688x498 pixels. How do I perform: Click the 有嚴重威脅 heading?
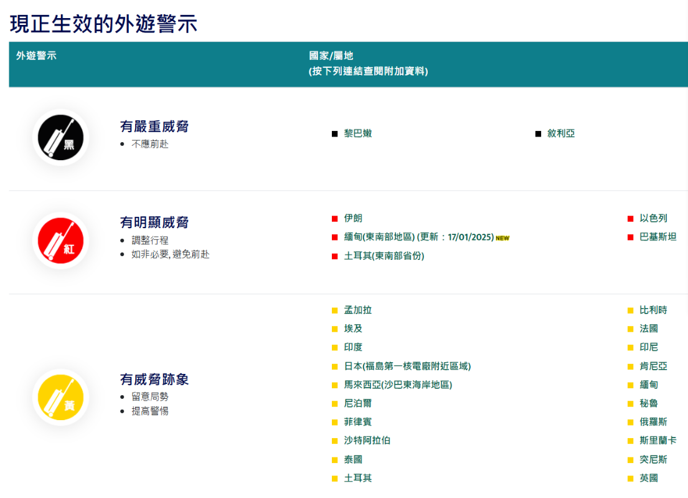(x=154, y=127)
